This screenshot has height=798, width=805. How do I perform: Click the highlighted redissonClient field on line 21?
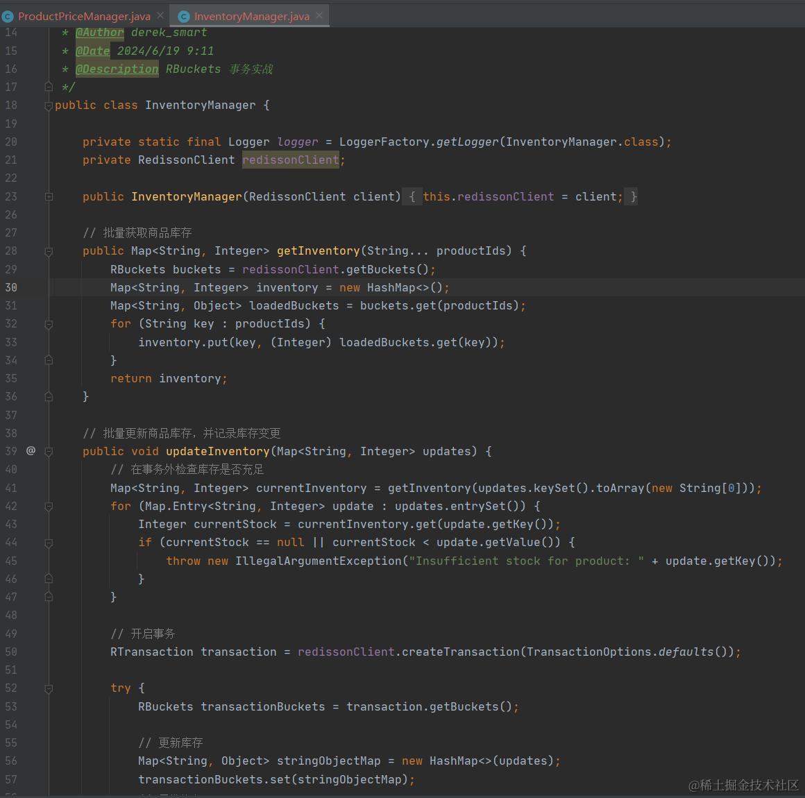pyautogui.click(x=290, y=160)
